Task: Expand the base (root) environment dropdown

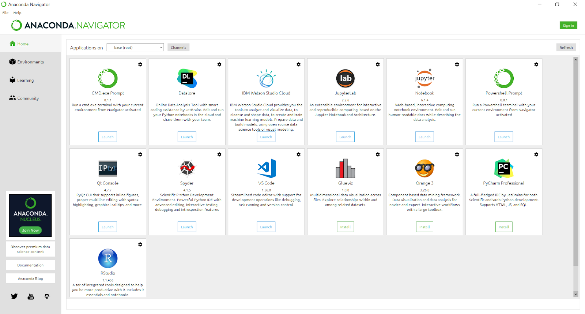Action: point(161,48)
